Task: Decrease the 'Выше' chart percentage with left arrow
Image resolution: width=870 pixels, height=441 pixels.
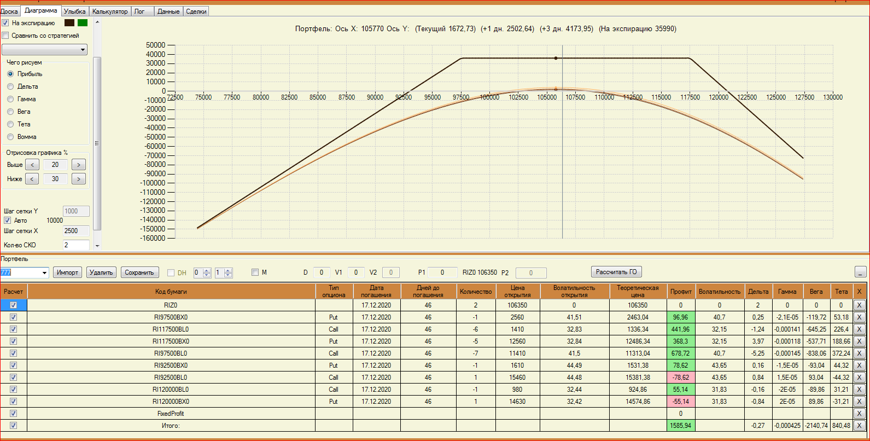Action: (32, 165)
